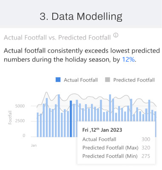The width and height of the screenshot is (162, 170).
Task: Click the Actual Footfall legend label
Action: click(x=81, y=80)
